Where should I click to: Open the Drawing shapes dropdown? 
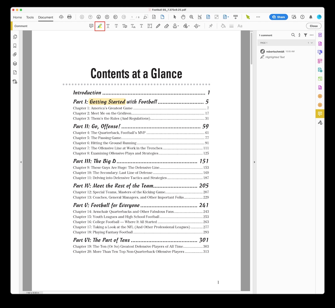[x=197, y=26]
